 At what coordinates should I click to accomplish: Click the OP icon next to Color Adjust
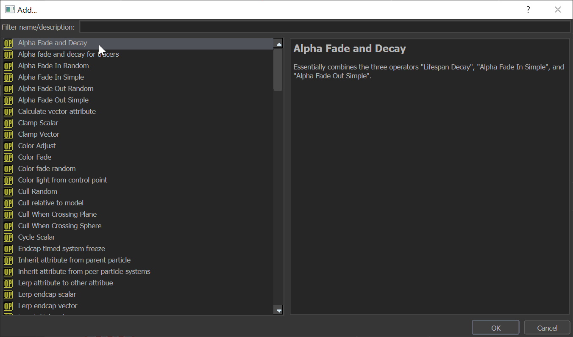click(8, 146)
